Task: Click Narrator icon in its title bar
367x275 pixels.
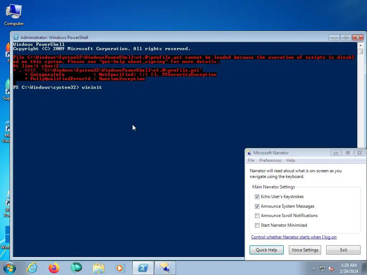Action: click(x=249, y=153)
